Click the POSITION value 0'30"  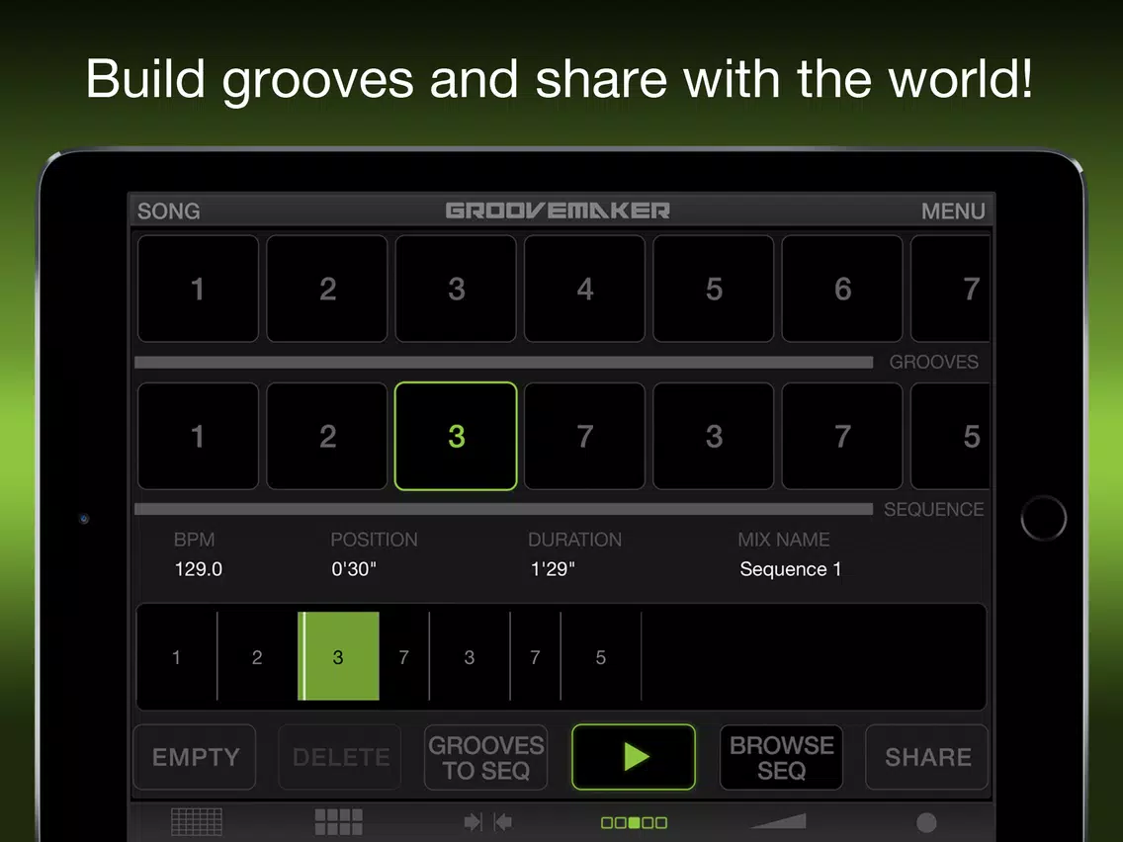[x=353, y=569]
